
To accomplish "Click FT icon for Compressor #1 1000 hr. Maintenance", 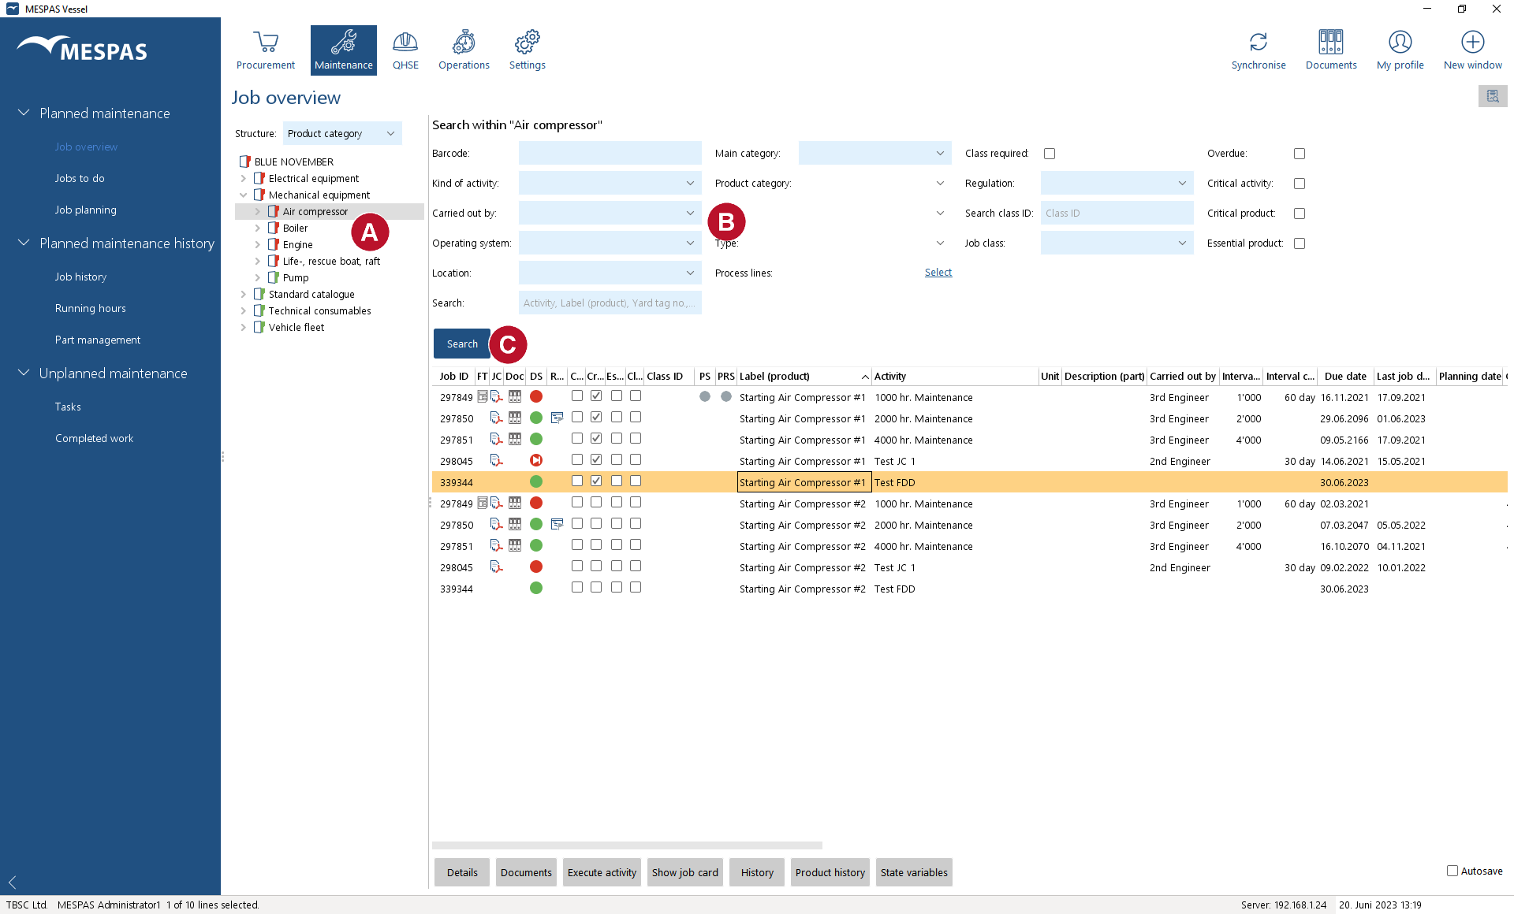I will tap(482, 396).
